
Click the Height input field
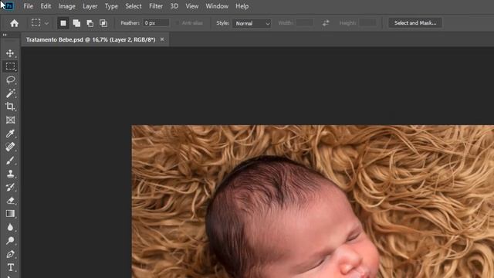tap(368, 23)
